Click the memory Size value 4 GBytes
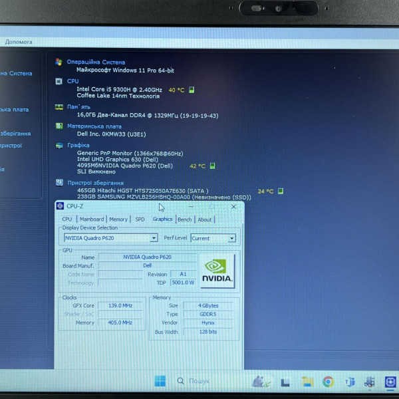Image resolution: width=399 pixels, height=399 pixels. tap(208, 306)
